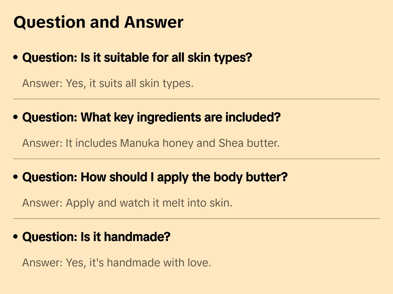Click the divider line below the ingredients answer
Screen dimensions: 393x294
tap(196, 159)
